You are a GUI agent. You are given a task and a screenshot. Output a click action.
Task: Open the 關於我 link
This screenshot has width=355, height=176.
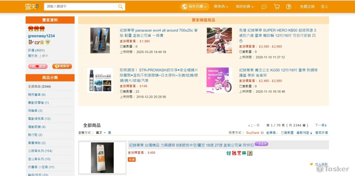[x=33, y=56]
